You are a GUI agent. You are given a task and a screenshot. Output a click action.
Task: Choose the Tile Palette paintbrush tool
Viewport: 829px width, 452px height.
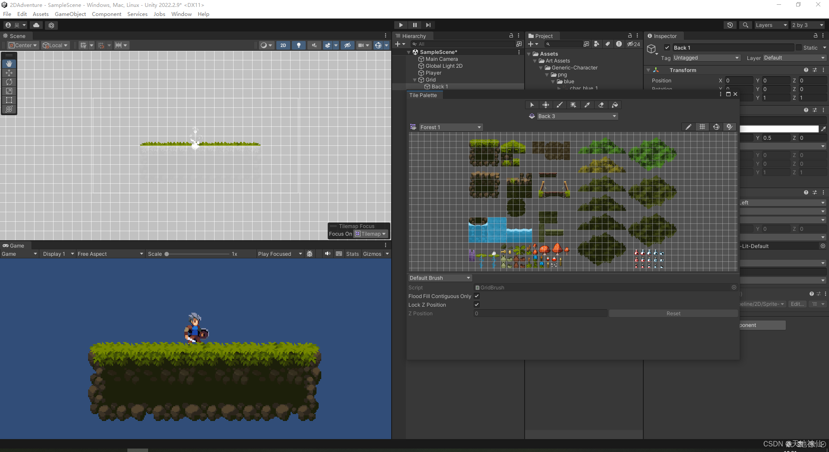pos(560,105)
